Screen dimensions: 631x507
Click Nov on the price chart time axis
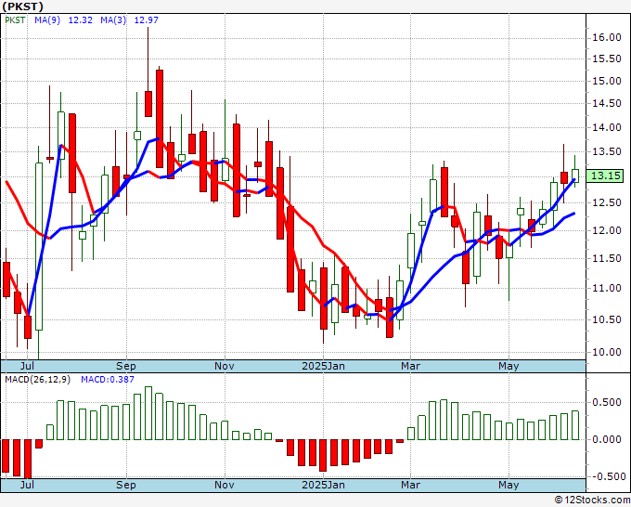[x=225, y=366]
